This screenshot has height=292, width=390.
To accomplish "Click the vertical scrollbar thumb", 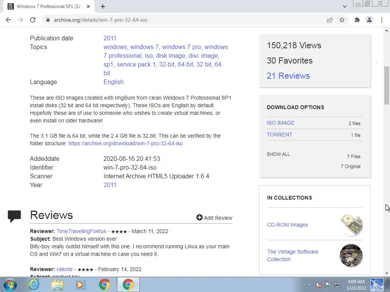I will tap(387, 86).
